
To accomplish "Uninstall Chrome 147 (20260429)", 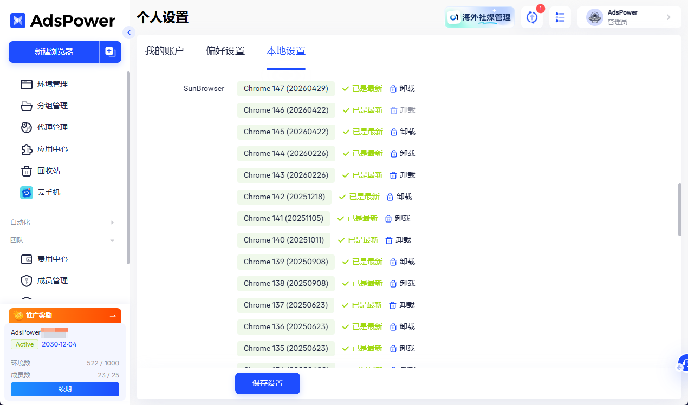I will click(403, 88).
